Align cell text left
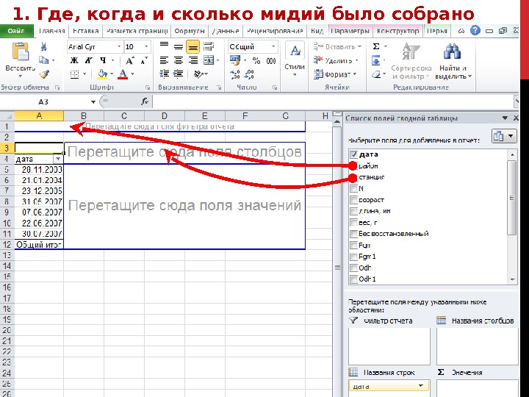The image size is (529, 397). pyautogui.click(x=164, y=60)
